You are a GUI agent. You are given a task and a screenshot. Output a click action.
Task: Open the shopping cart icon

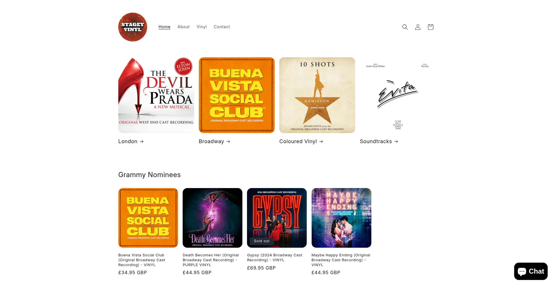430,27
